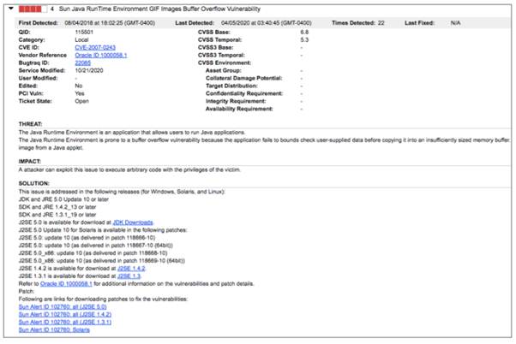Click the Confidentiality Requirement label
The width and height of the screenshot is (516, 344).
tap(244, 93)
